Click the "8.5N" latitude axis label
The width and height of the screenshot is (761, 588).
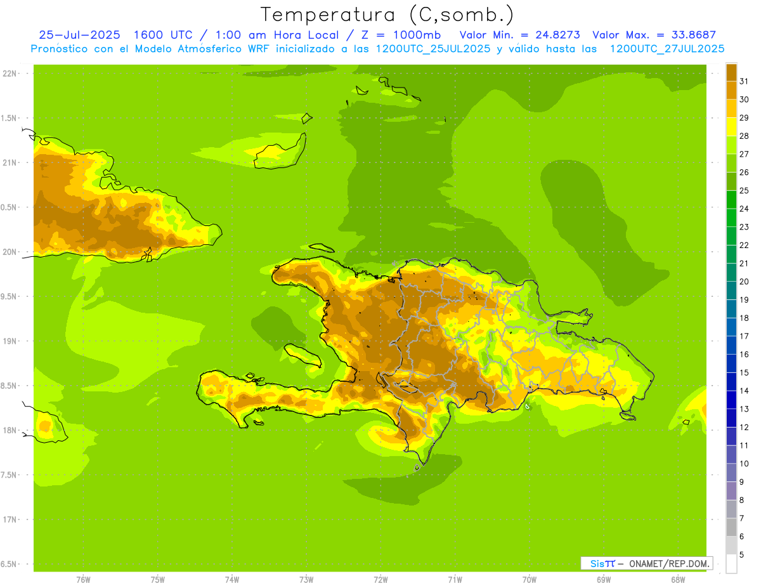coord(8,386)
